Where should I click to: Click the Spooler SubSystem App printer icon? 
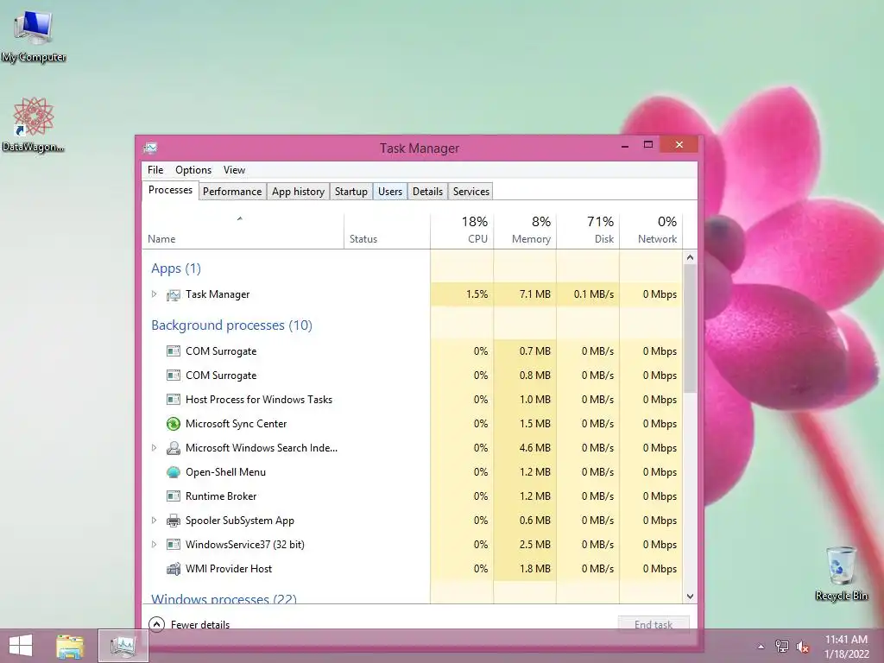[173, 521]
